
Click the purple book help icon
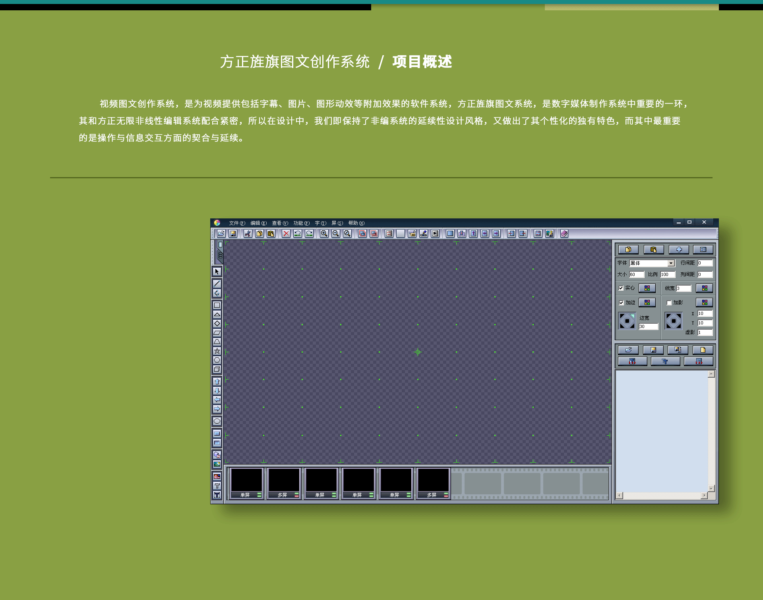[x=564, y=233]
